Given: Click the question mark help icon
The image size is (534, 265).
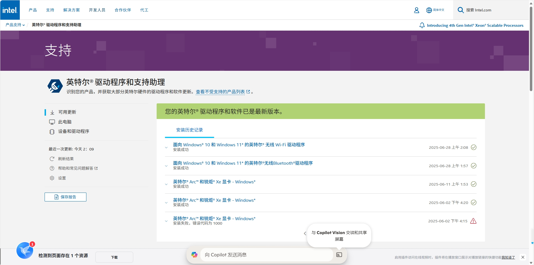Looking at the screenshot, I should coord(52,168).
